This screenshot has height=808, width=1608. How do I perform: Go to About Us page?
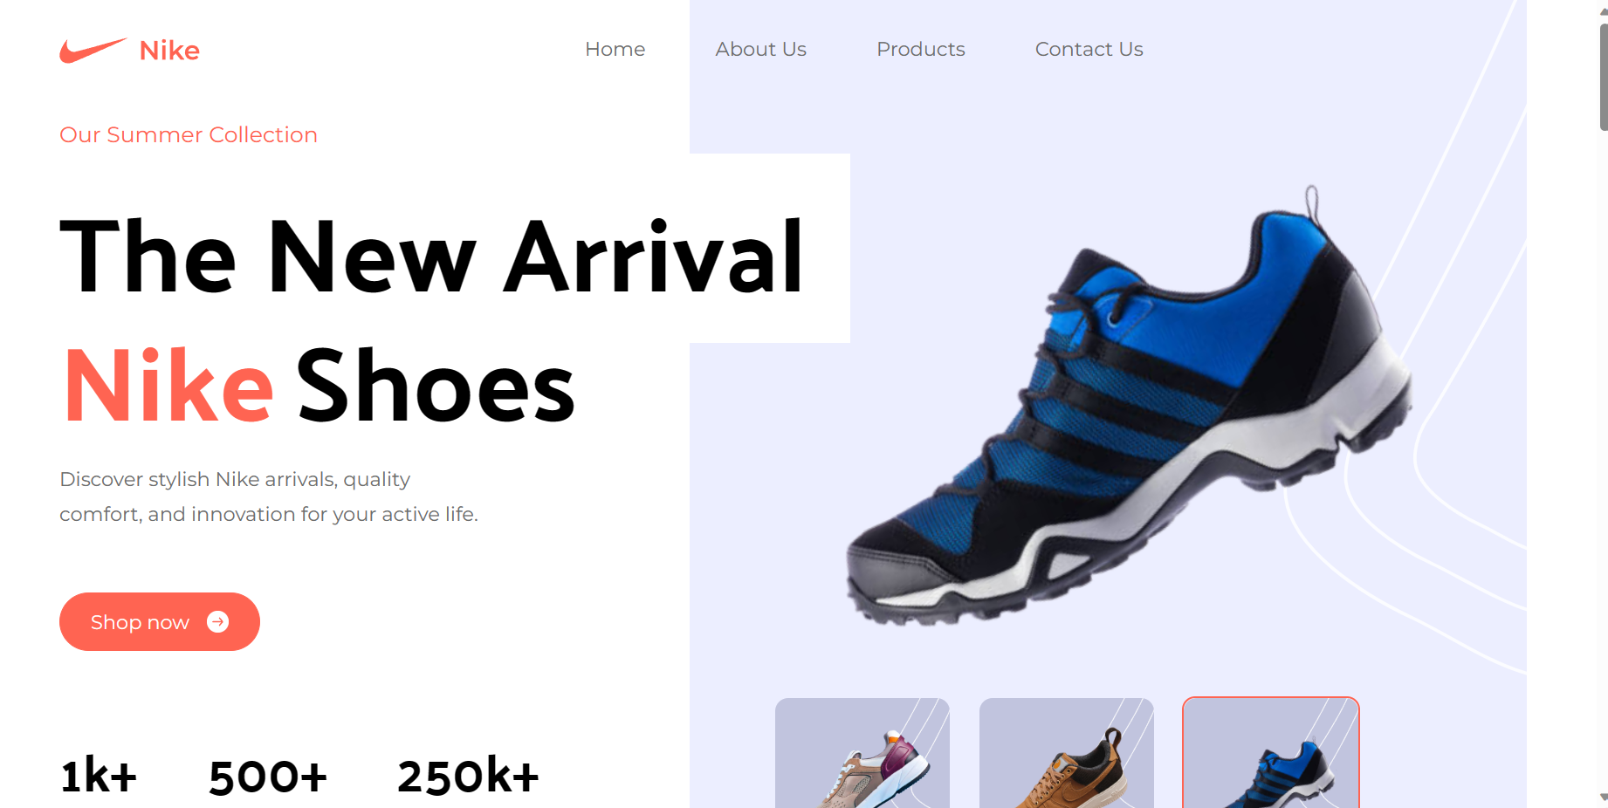[x=761, y=50]
